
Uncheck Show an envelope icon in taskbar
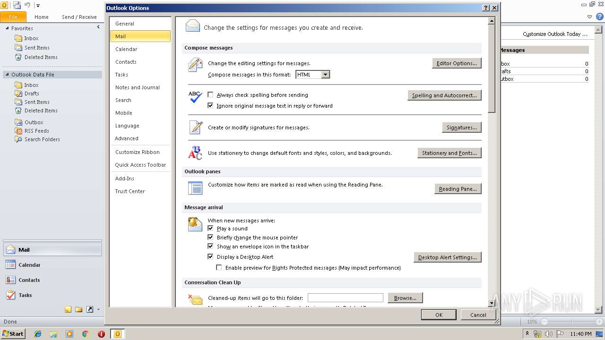point(211,246)
